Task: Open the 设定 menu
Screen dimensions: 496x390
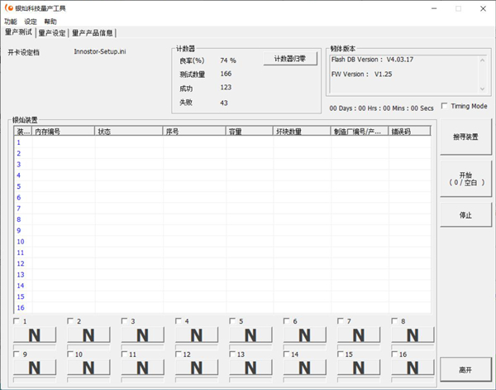Action: pos(31,22)
